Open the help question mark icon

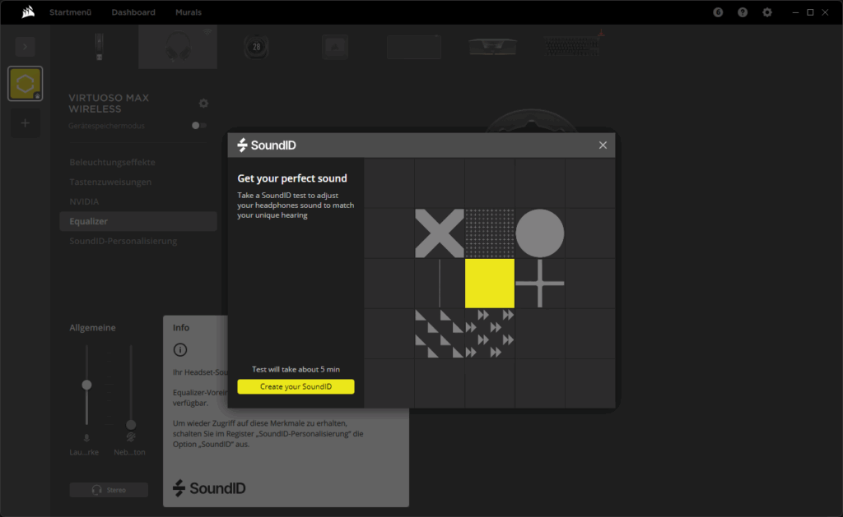click(743, 12)
